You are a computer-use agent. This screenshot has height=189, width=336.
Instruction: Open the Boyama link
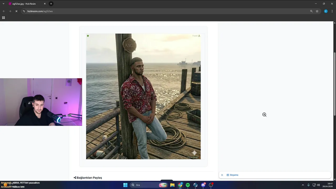pyautogui.click(x=234, y=175)
